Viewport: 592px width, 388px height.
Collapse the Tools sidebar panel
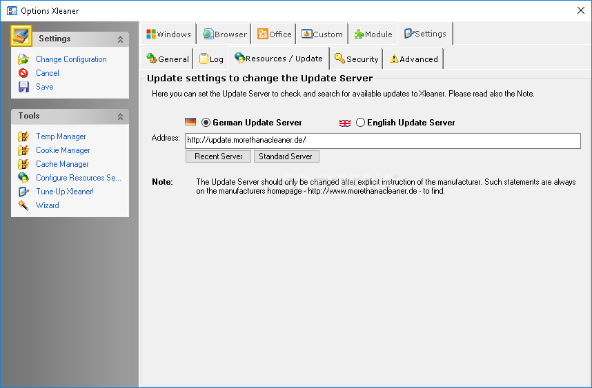[x=120, y=116]
